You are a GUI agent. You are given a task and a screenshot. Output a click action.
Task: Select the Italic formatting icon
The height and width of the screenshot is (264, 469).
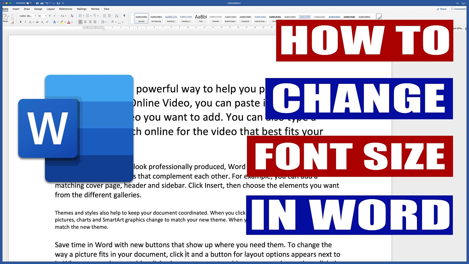pyautogui.click(x=25, y=22)
